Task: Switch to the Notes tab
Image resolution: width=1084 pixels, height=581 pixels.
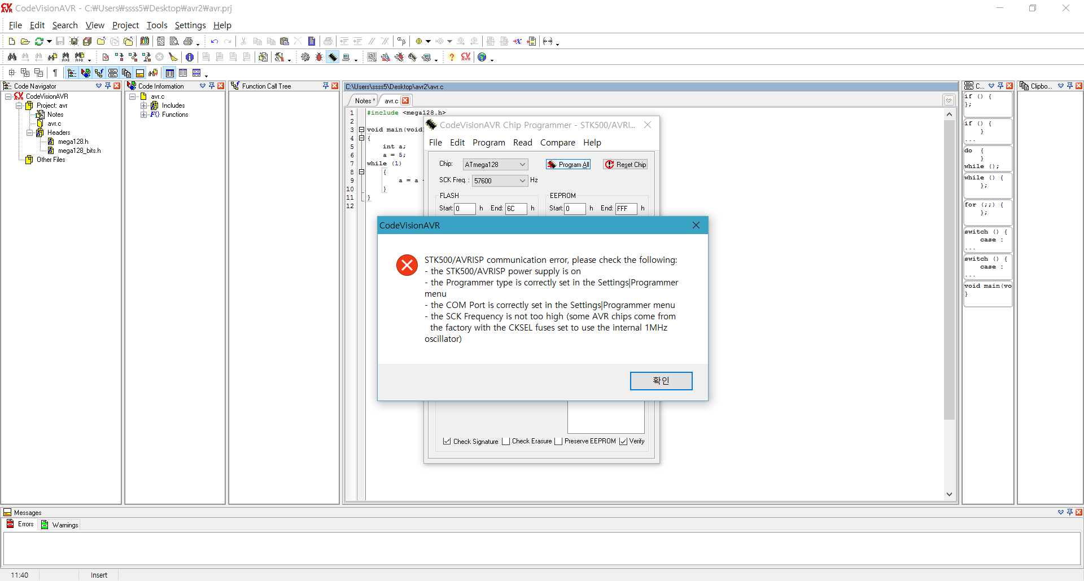Action: tap(363, 101)
